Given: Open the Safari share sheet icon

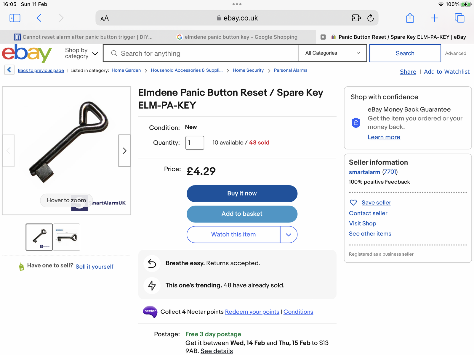Looking at the screenshot, I should click(x=410, y=18).
